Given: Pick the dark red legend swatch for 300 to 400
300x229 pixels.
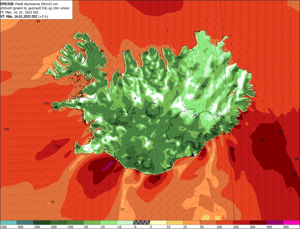Looking at the screenshot, I should click(x=258, y=222).
